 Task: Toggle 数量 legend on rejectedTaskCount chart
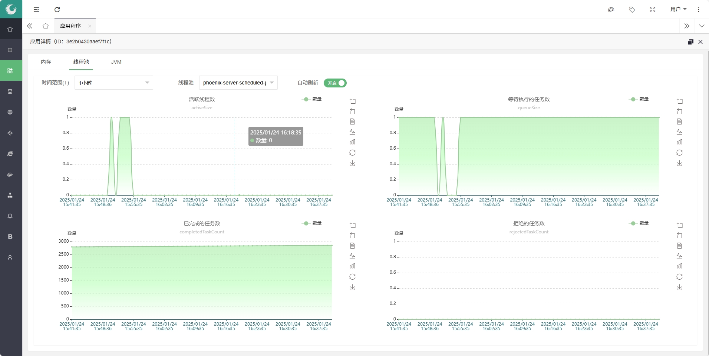[639, 223]
